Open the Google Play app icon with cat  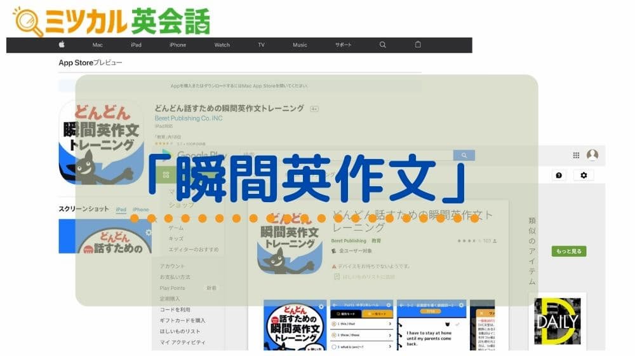(x=289, y=245)
